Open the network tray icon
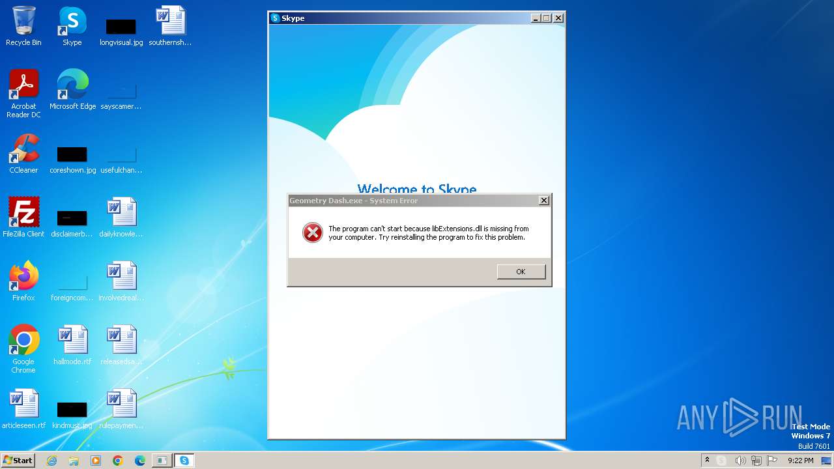834x469 pixels. point(756,461)
